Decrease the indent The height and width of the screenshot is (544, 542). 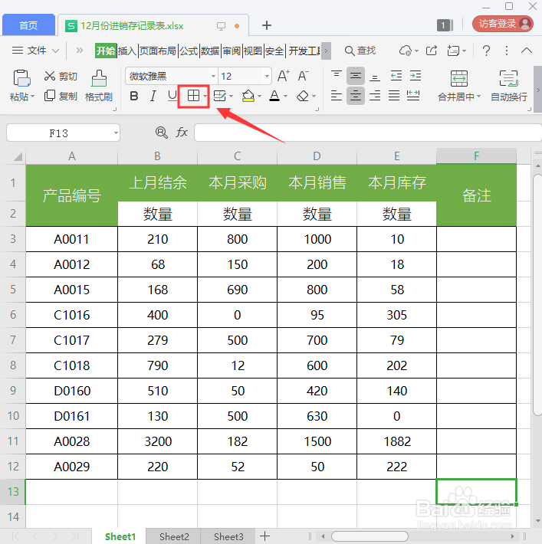tap(396, 76)
